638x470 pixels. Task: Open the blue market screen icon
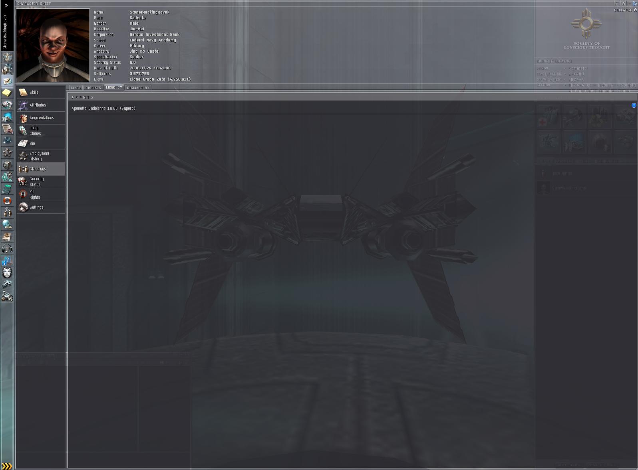[x=7, y=117]
